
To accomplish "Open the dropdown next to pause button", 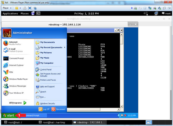I will (20, 8).
